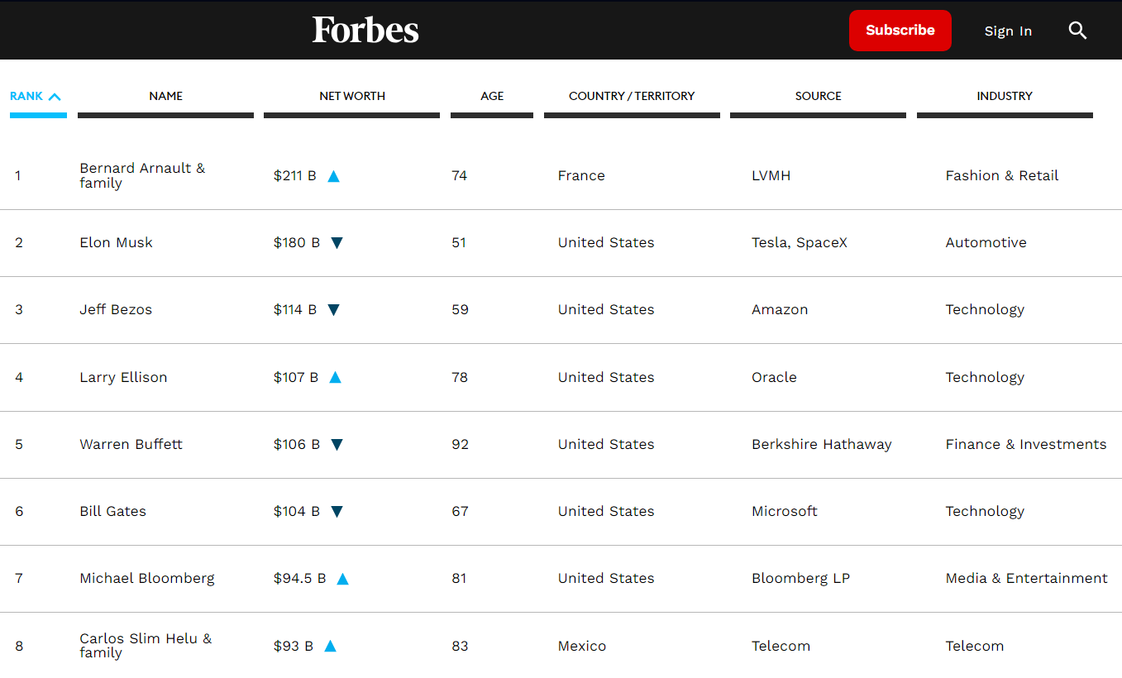This screenshot has width=1122, height=678.
Task: Click the $114 B net worth value
Action: [x=295, y=309]
